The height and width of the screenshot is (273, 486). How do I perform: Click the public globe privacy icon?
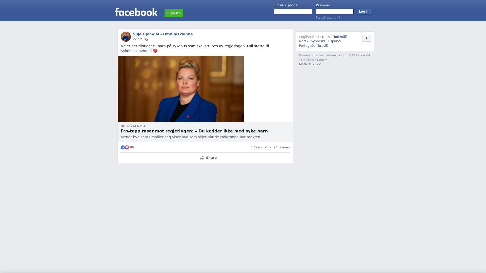(x=147, y=39)
